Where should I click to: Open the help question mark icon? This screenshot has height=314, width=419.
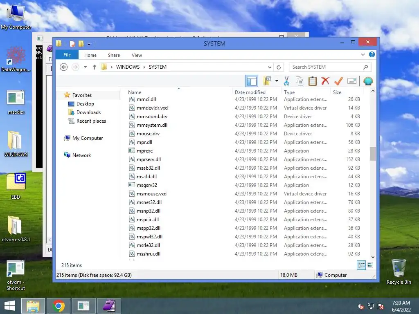[372, 54]
